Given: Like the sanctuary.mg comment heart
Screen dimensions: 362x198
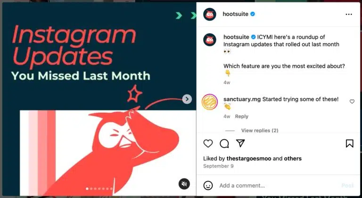Looking at the screenshot, I should 352,102.
